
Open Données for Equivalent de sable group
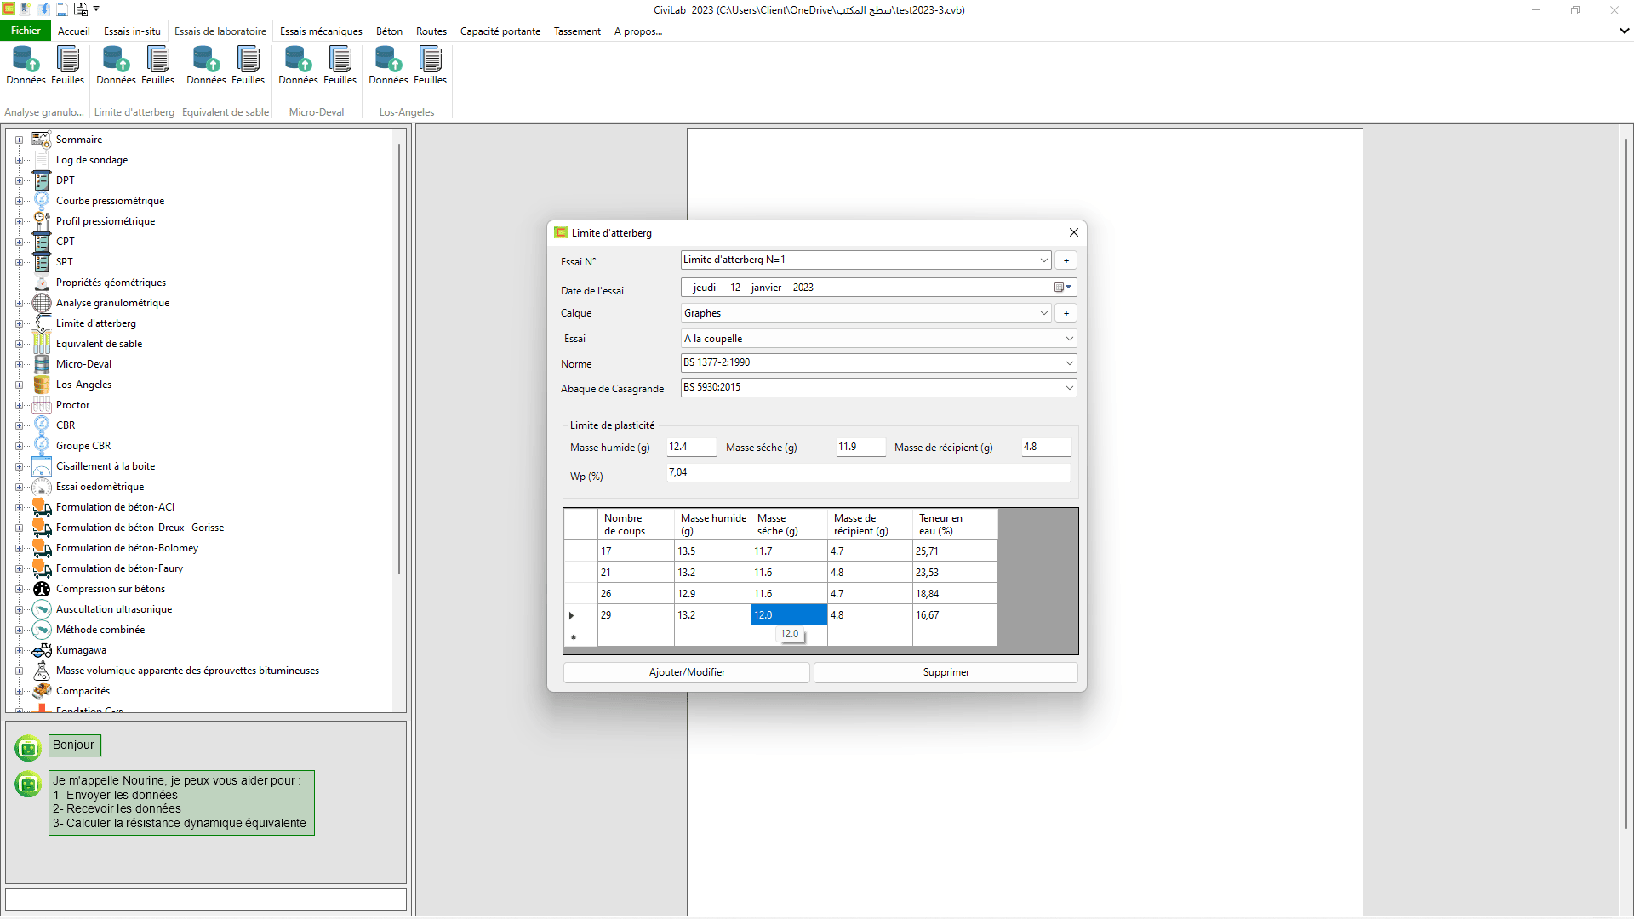coord(206,66)
